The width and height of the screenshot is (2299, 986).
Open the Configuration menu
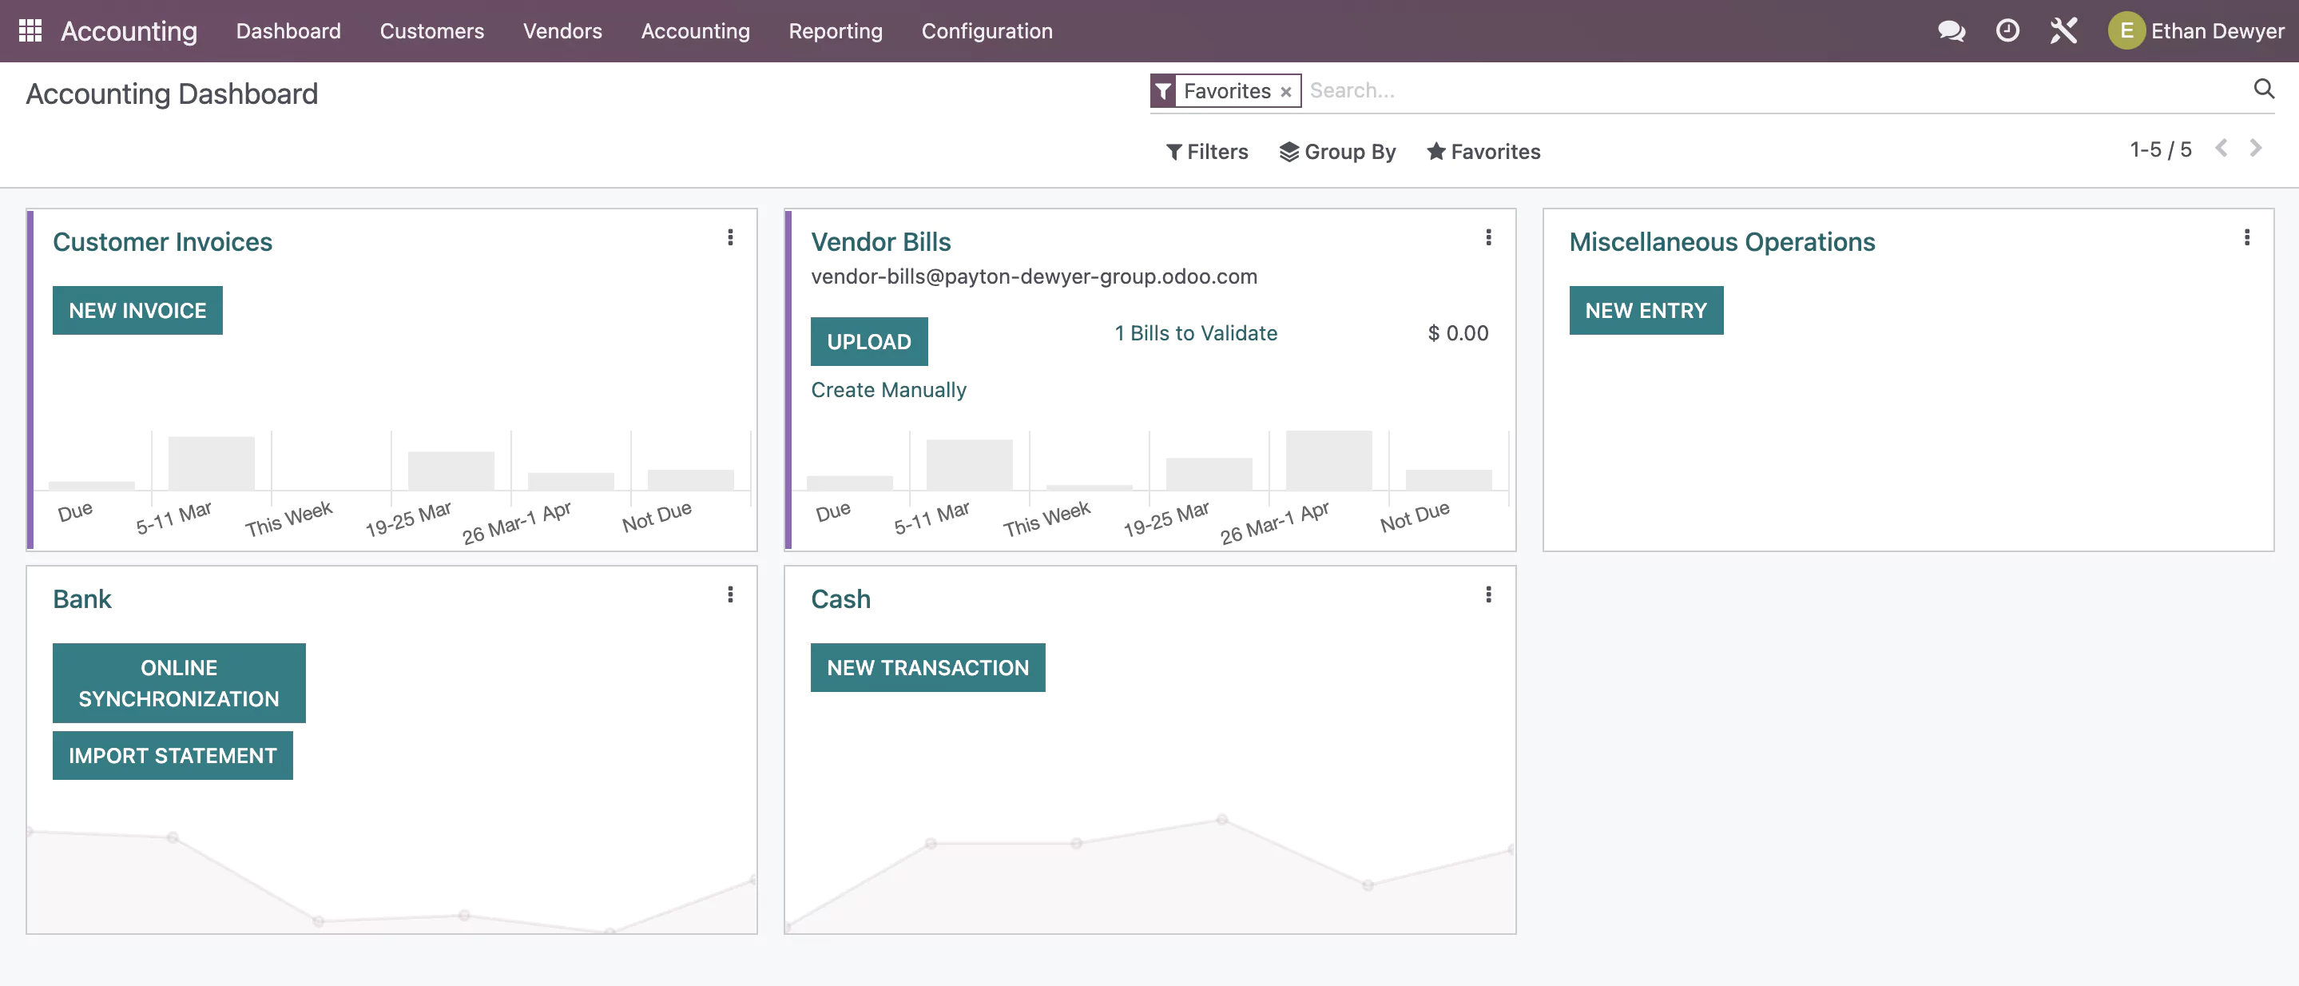987,30
